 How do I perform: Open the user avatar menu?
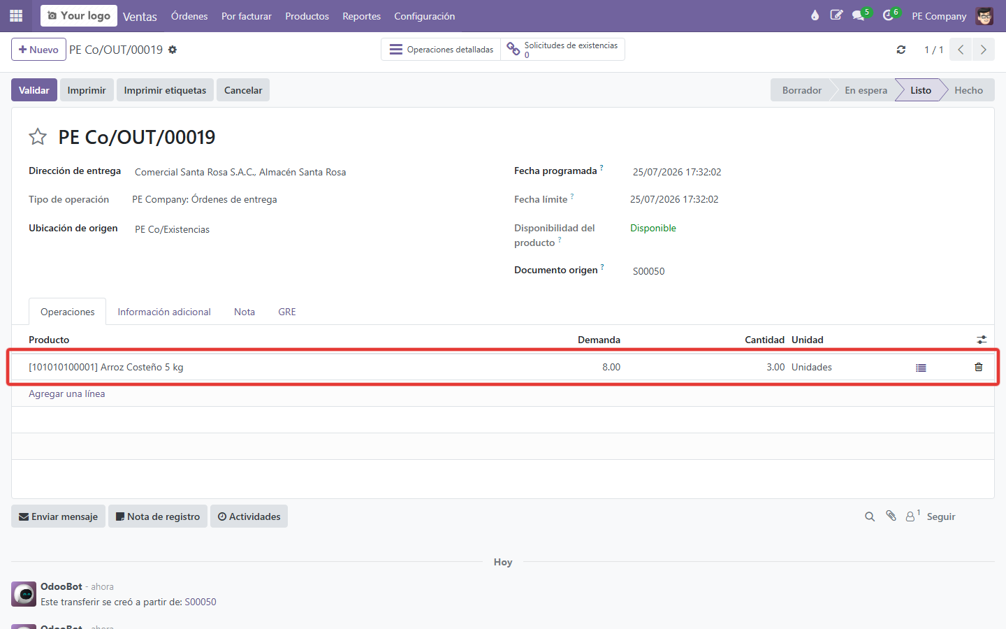click(x=984, y=15)
